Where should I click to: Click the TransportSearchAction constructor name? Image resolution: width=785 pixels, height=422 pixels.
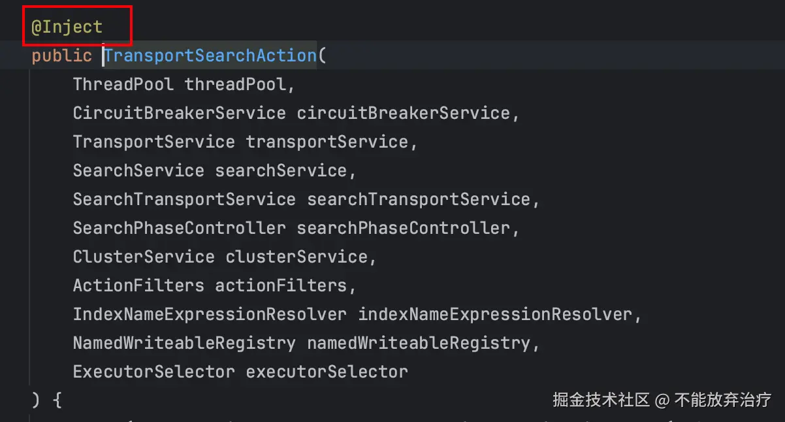(x=210, y=56)
